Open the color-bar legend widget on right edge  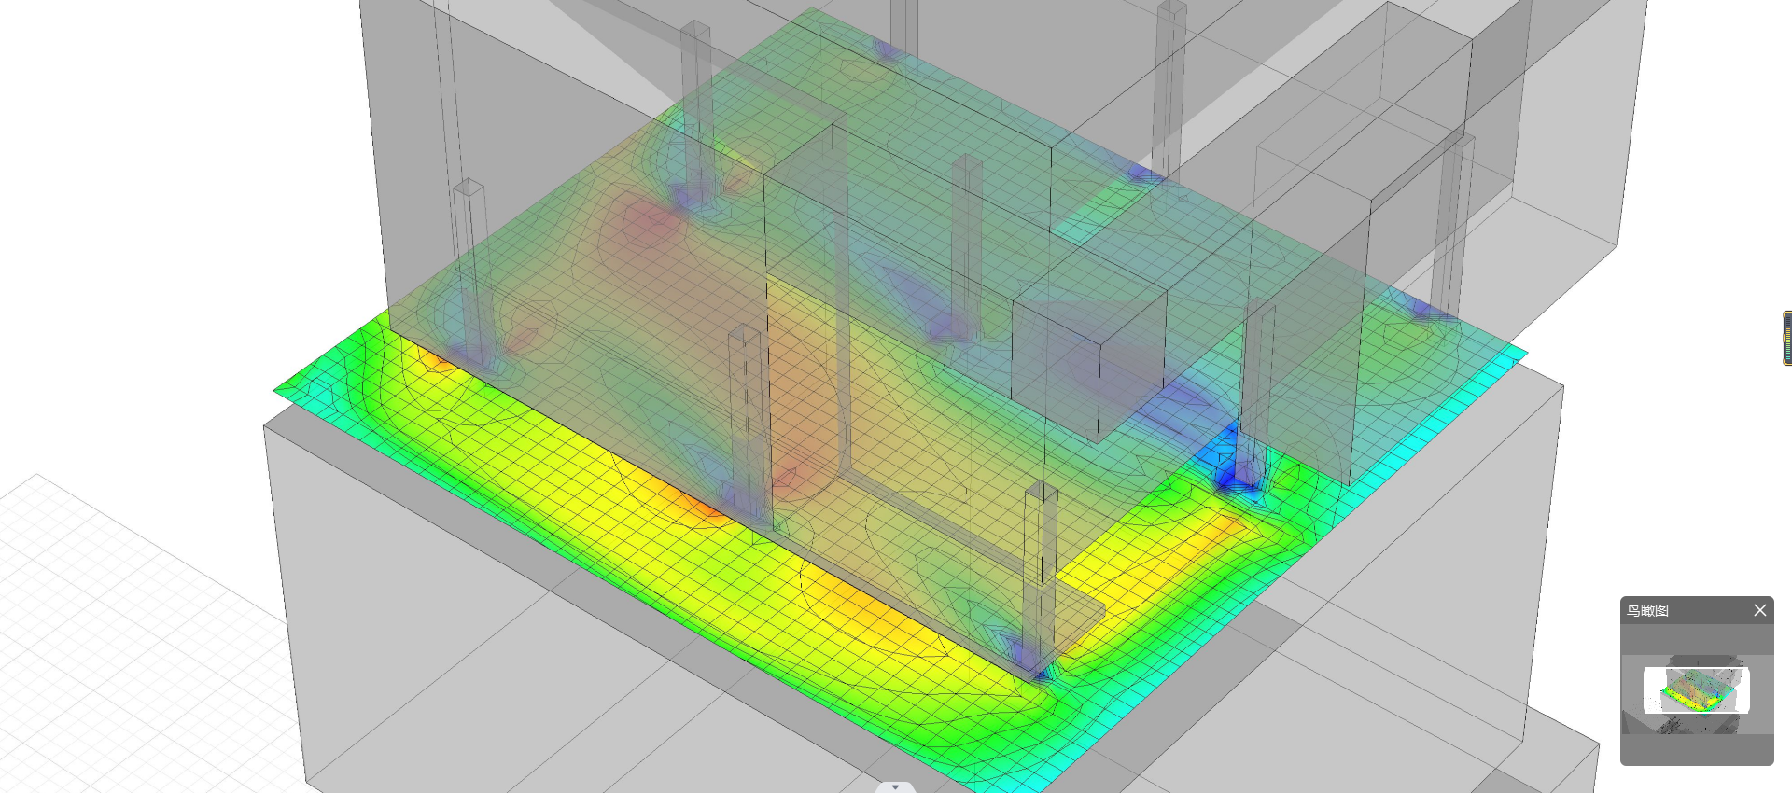coord(1786,338)
